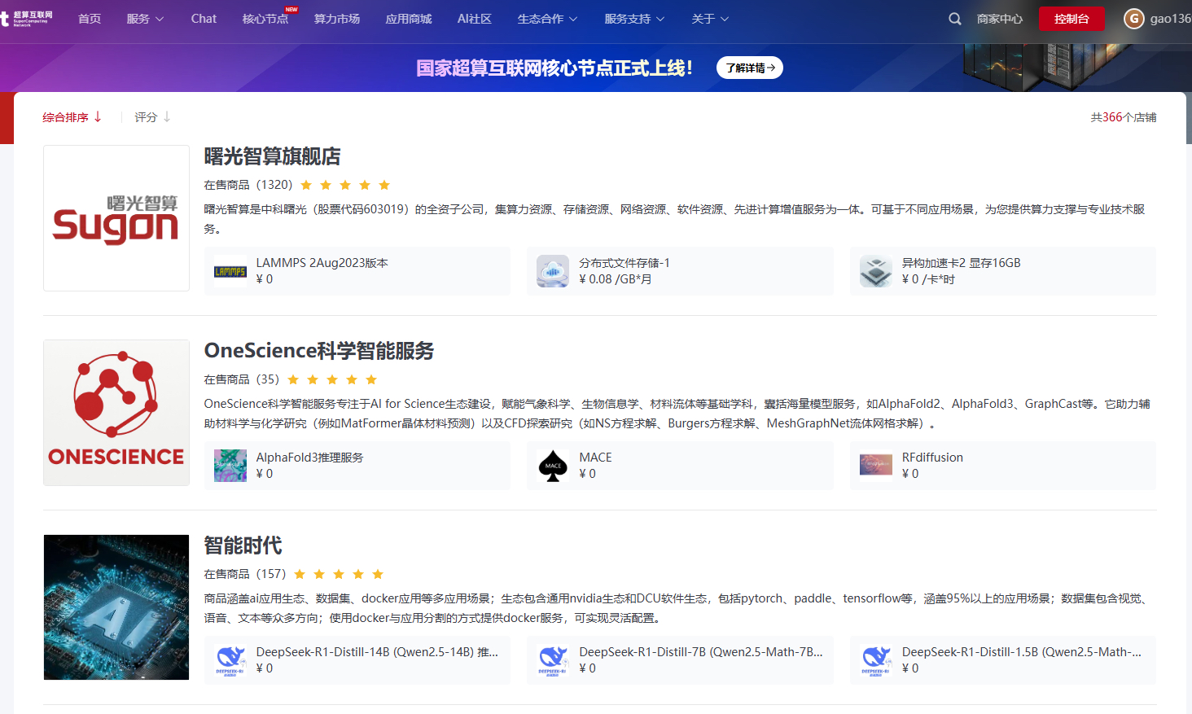1192x714 pixels.
Task: Expand the 服务支持 dropdown menu
Action: point(634,19)
